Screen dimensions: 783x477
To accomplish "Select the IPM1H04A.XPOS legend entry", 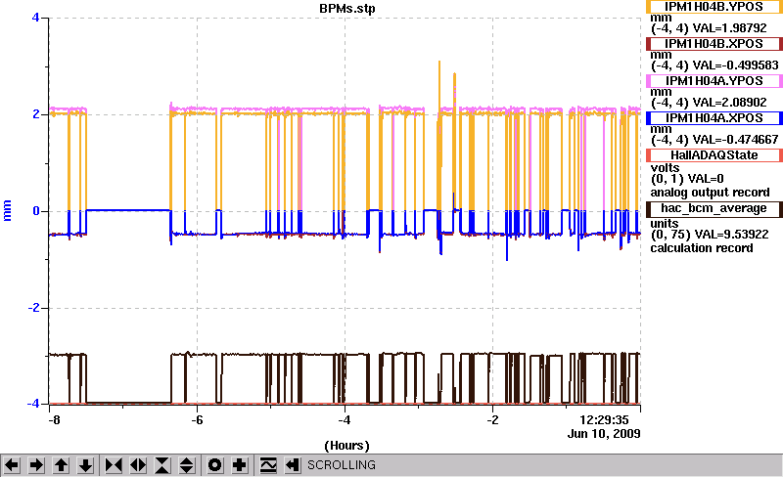I will pos(714,118).
